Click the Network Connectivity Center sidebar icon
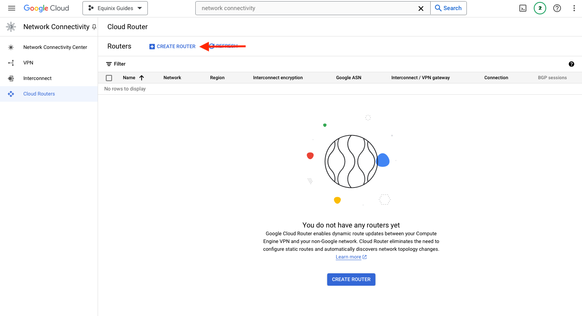The height and width of the screenshot is (316, 582). pyautogui.click(x=11, y=47)
